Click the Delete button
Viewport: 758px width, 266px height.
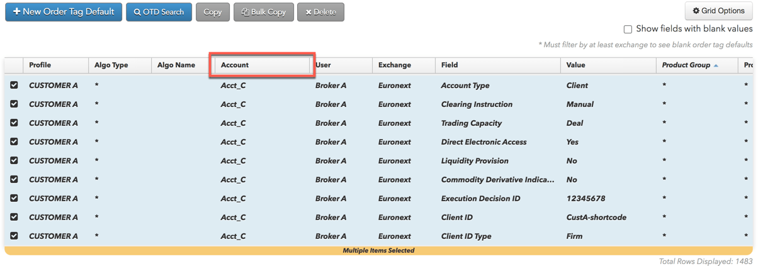(x=320, y=12)
